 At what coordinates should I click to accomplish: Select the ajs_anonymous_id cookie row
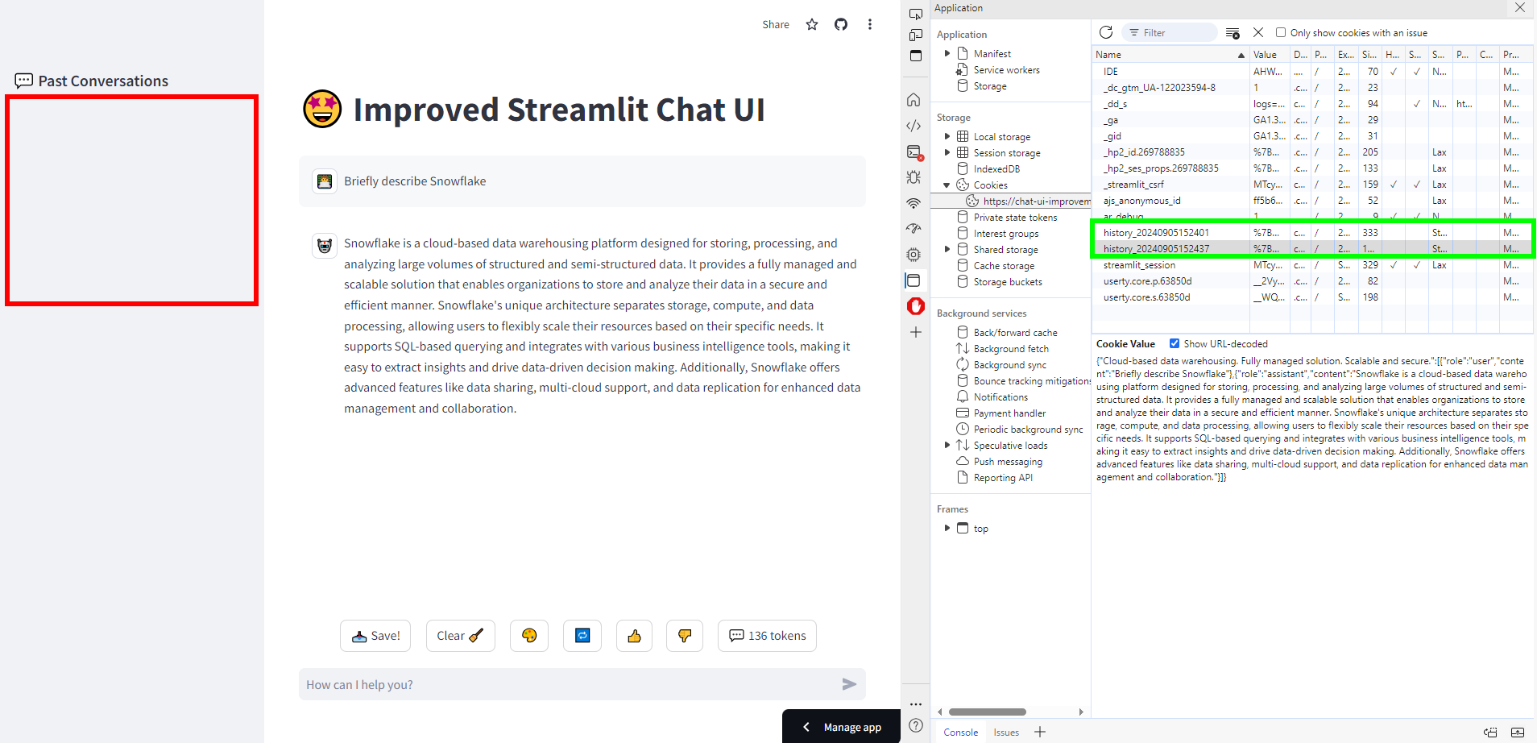click(1311, 201)
